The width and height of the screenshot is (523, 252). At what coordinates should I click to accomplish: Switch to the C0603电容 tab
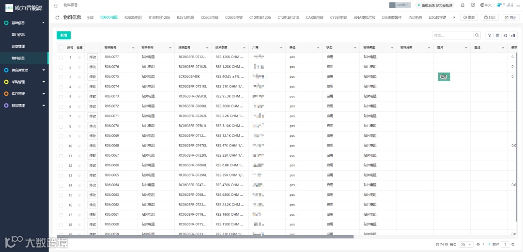[210, 18]
